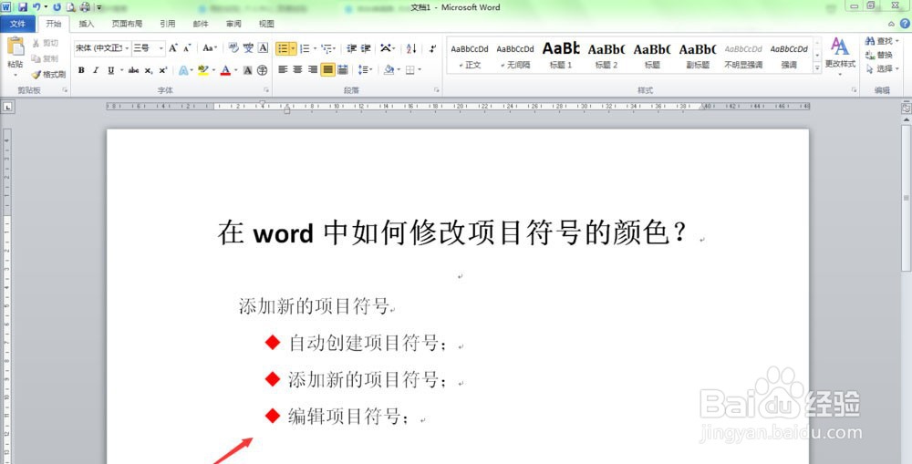This screenshot has width=912, height=464.
Task: Click the Sort (A-Z) icon
Action: tap(411, 48)
